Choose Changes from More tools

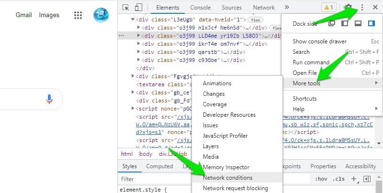click(237, 94)
